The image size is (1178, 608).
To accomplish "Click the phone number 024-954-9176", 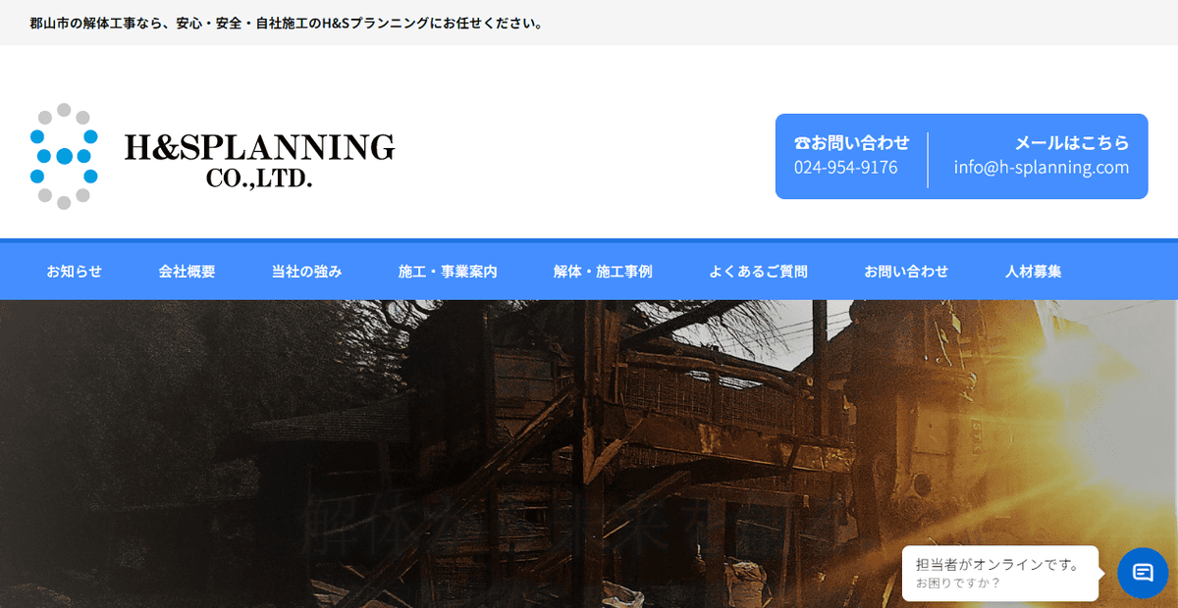I will coord(846,167).
